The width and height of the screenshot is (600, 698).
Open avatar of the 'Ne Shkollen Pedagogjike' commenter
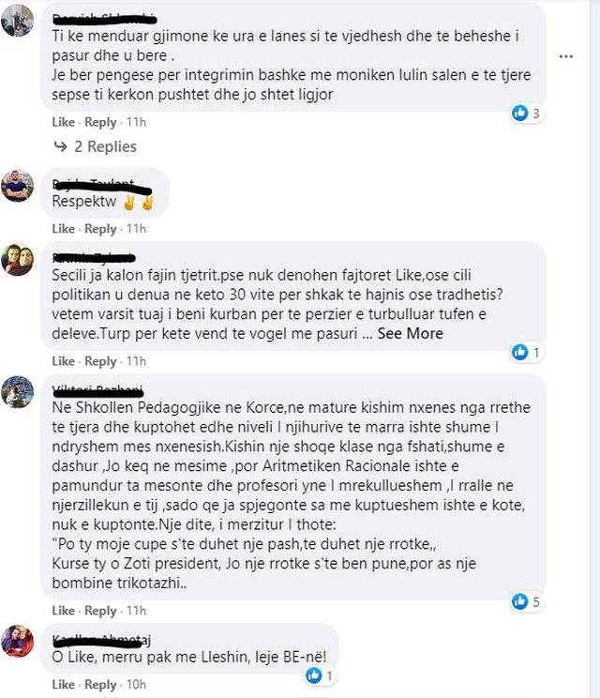(18, 392)
